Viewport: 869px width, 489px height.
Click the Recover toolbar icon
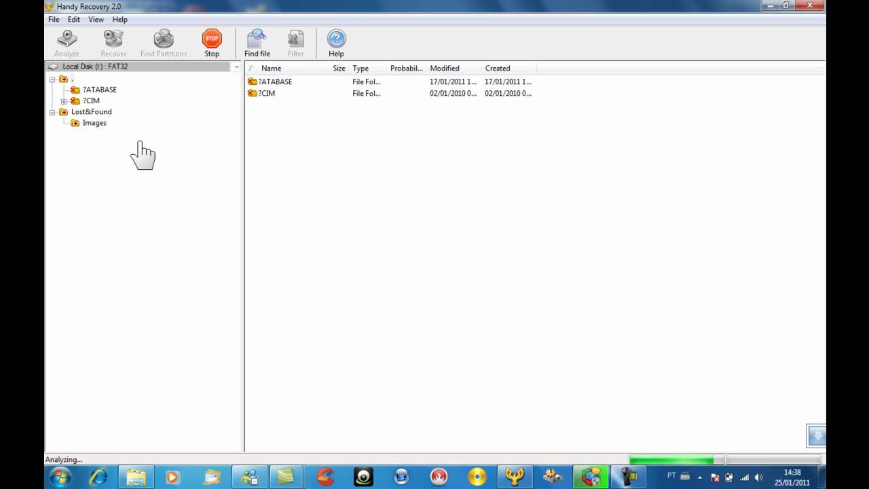[113, 43]
